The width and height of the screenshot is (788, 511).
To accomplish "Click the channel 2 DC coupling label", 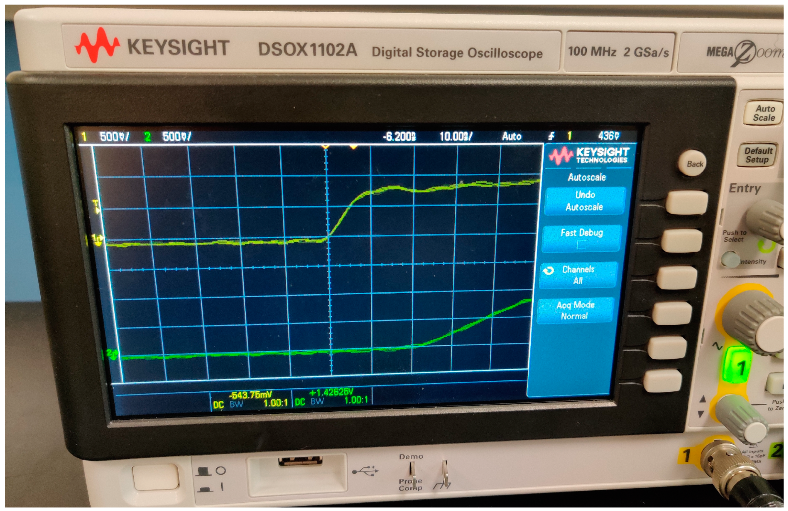I will pos(300,402).
